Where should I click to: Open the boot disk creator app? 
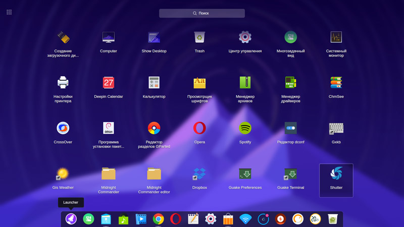click(63, 37)
